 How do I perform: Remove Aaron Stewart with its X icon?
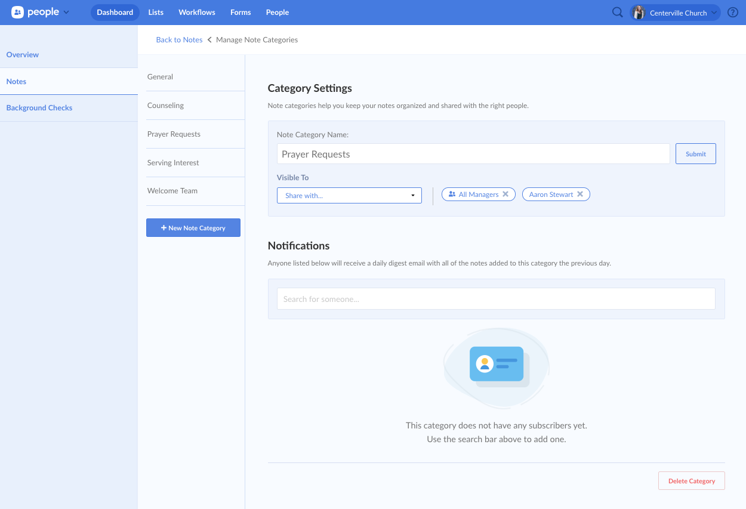pyautogui.click(x=580, y=195)
